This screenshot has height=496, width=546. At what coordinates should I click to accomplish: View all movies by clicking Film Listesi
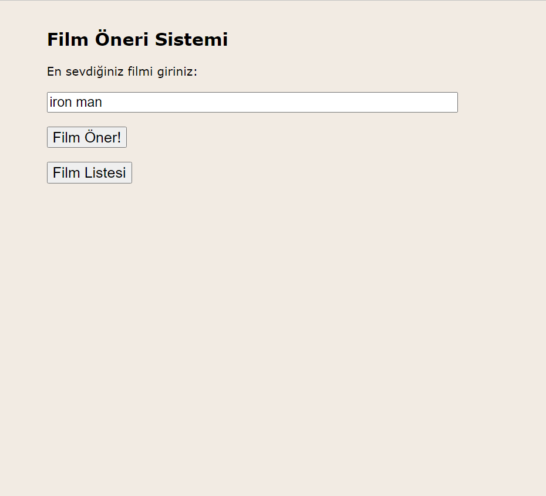pyautogui.click(x=89, y=172)
